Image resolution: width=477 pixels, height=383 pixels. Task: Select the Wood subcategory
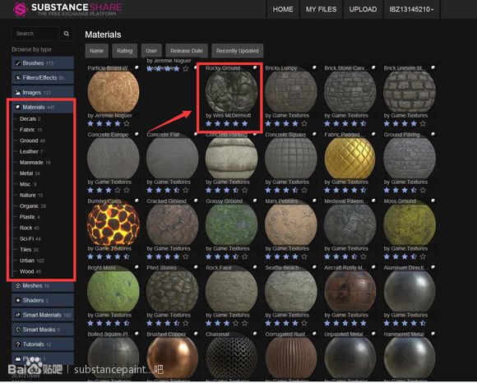[30, 272]
